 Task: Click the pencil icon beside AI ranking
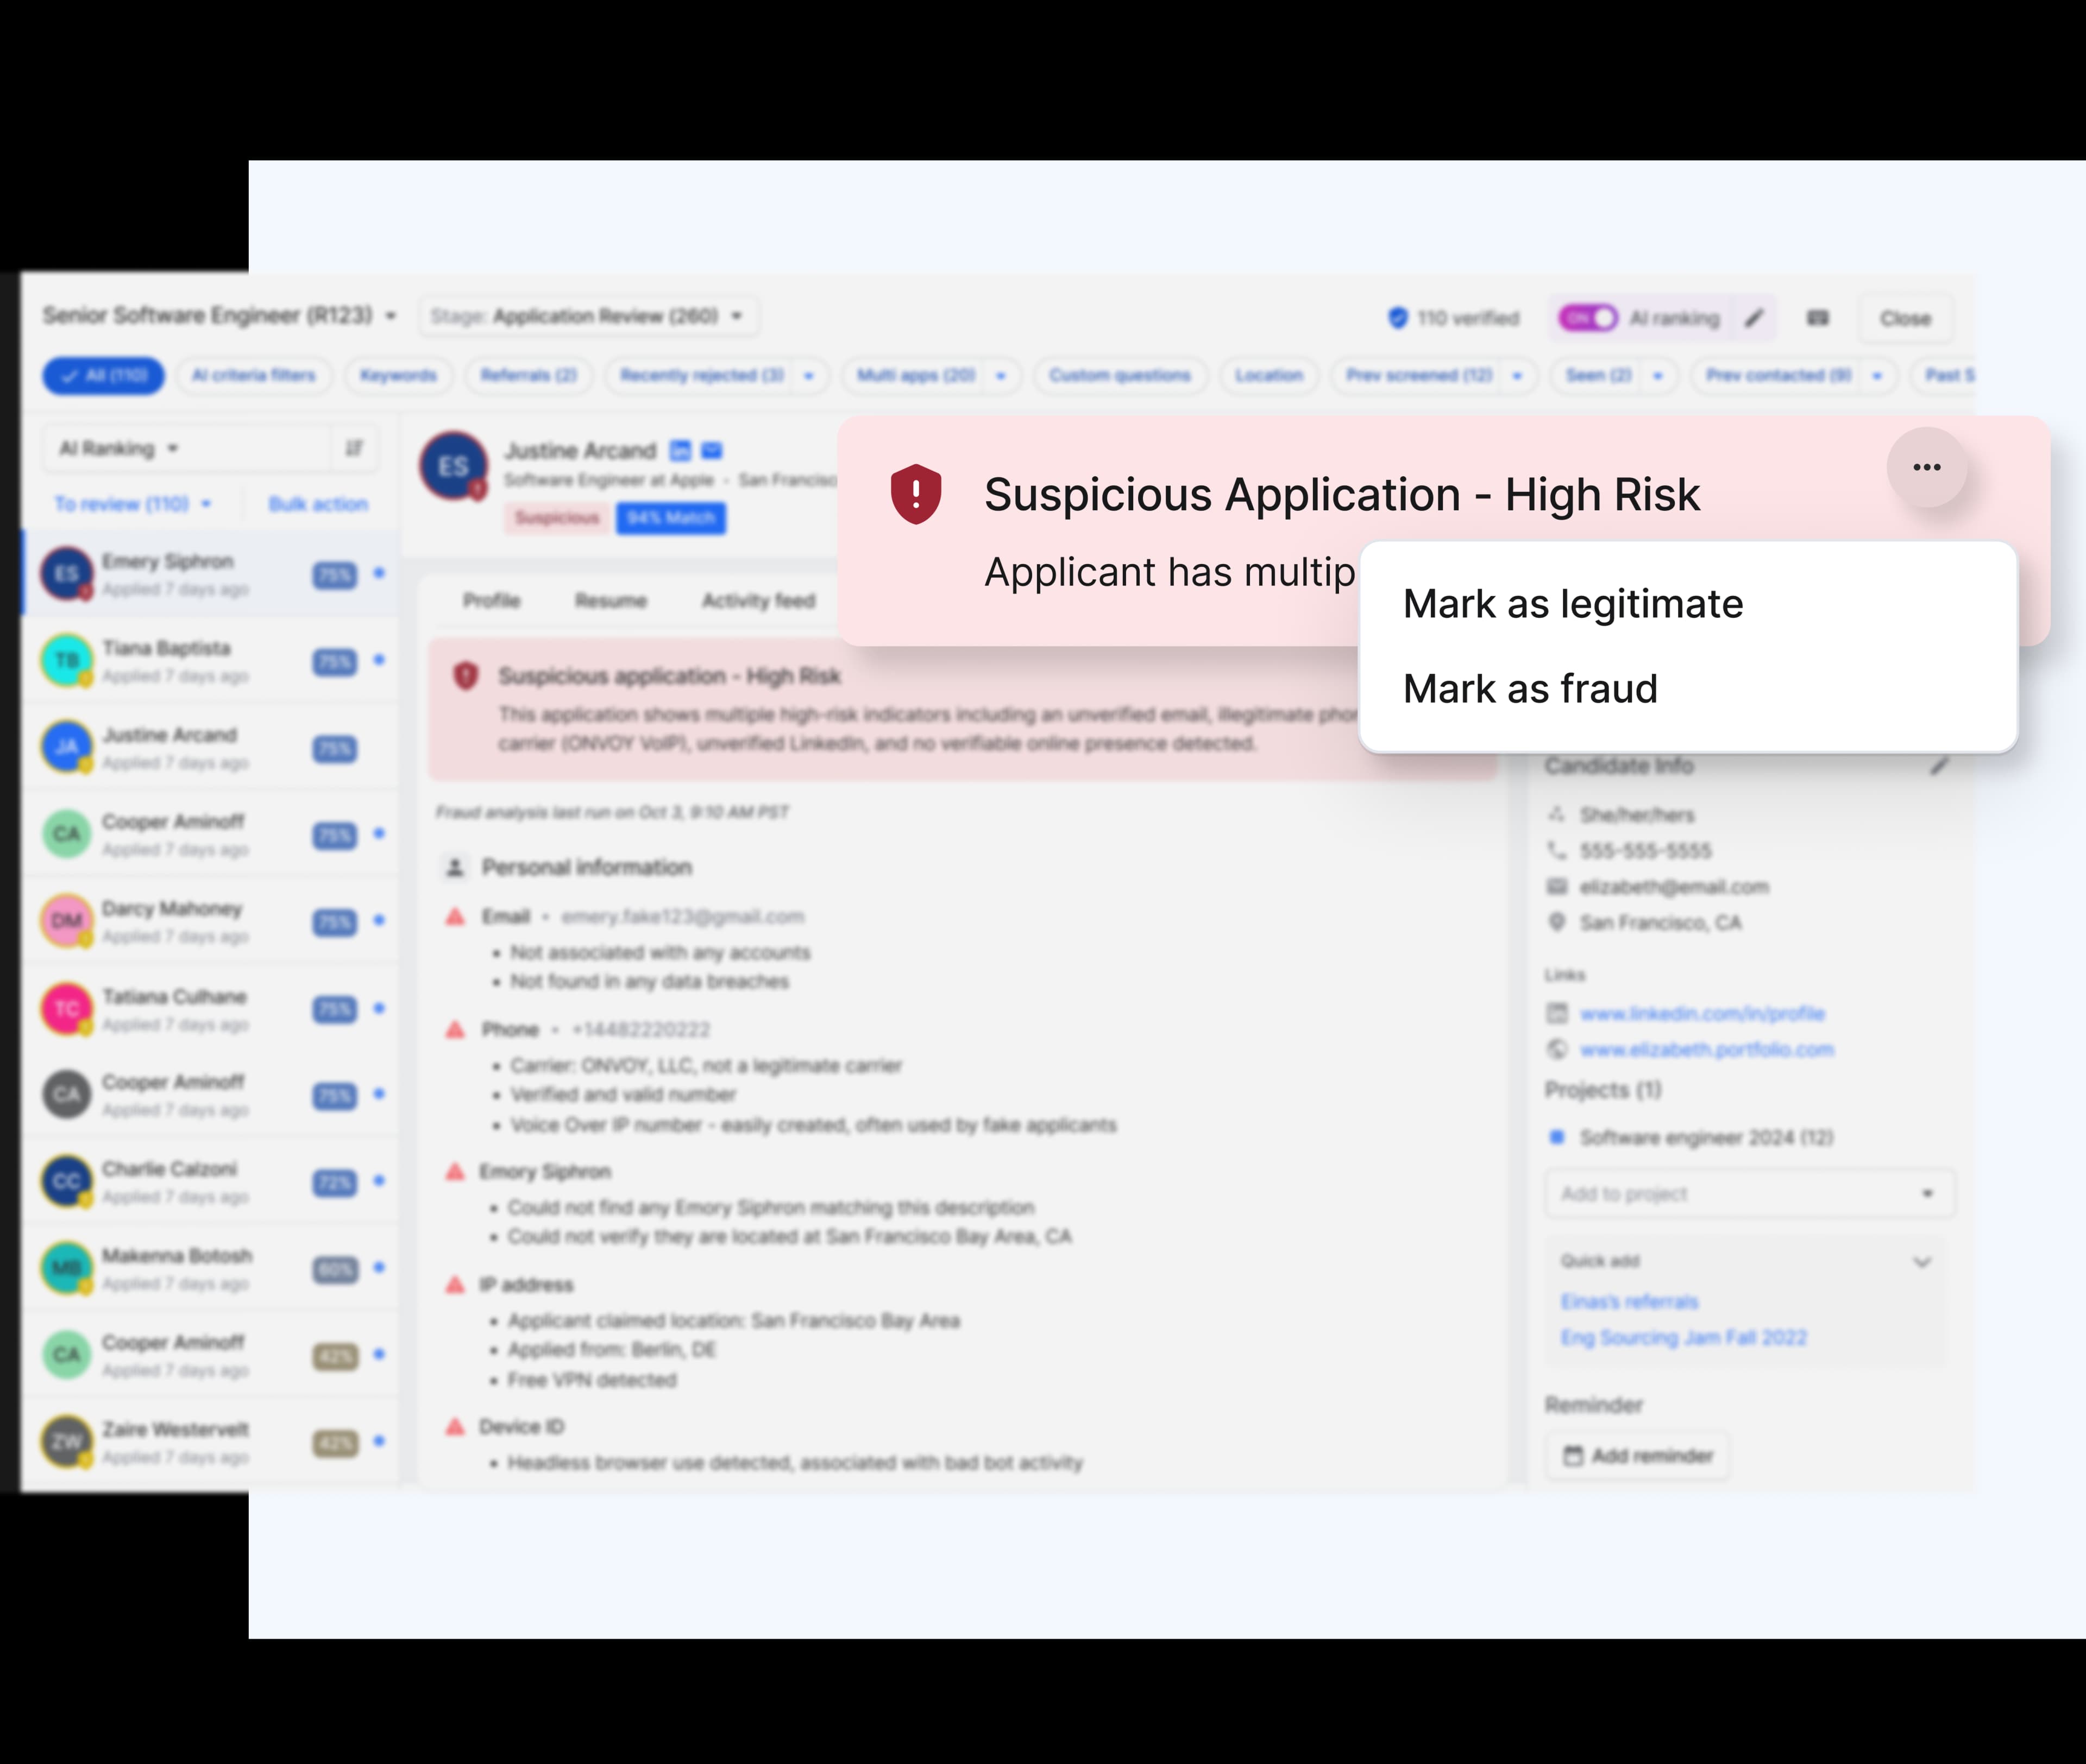coord(1754,317)
